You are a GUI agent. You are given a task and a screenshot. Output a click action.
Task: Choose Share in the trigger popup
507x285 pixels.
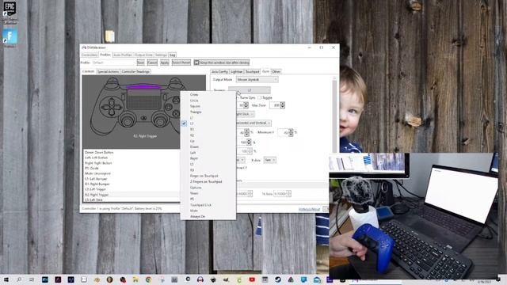[x=208, y=193]
